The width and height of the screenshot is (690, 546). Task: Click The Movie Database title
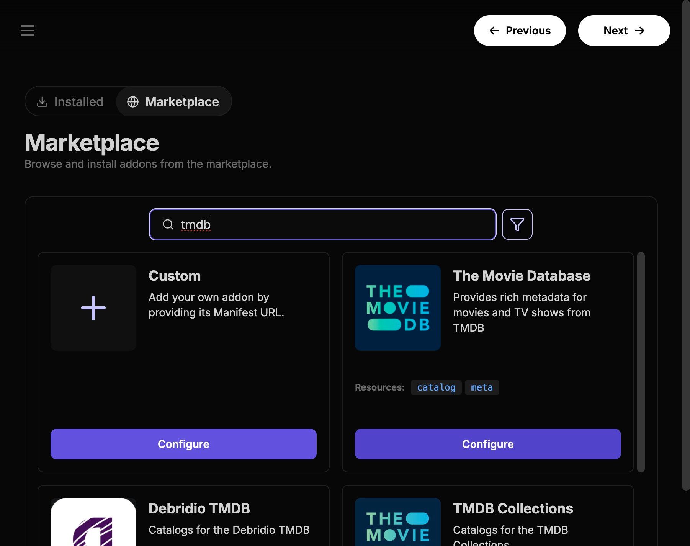pos(522,276)
